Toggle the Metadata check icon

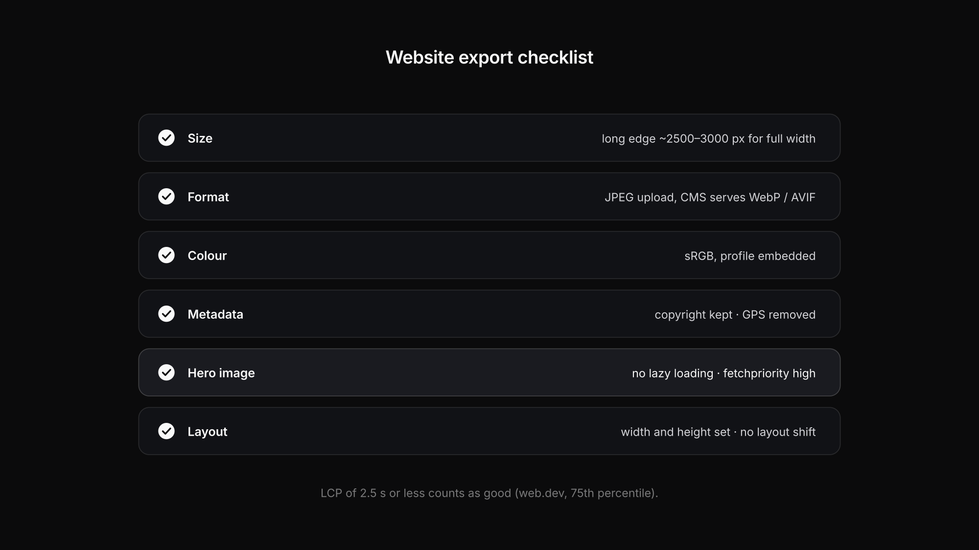pyautogui.click(x=166, y=314)
